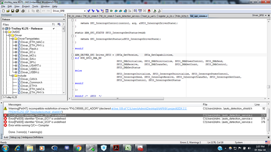The image size is (271, 152).
Task: Open Internet Explorer from the taskbar
Action: (x=18, y=148)
